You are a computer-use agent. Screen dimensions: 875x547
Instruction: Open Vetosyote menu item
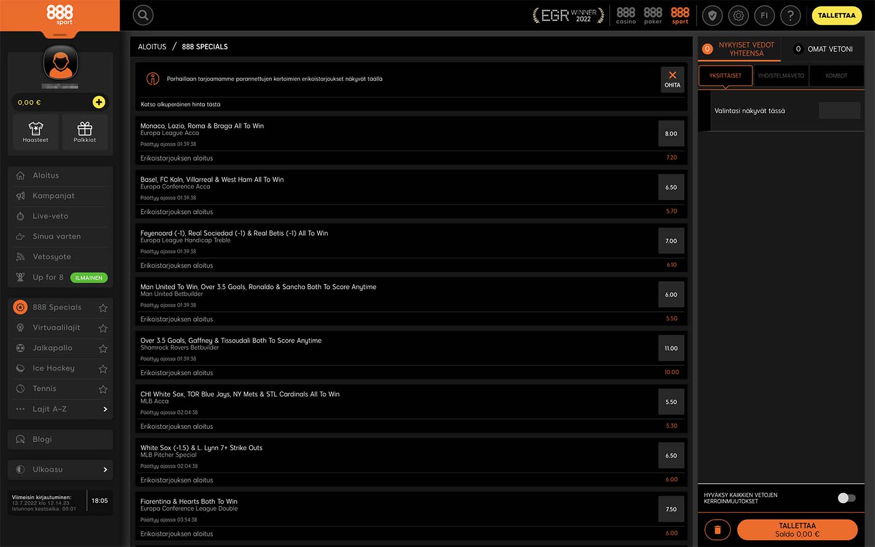coord(60,257)
